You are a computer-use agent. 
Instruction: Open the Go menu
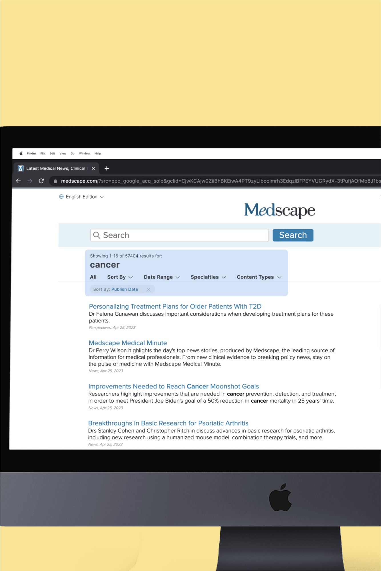coord(73,154)
